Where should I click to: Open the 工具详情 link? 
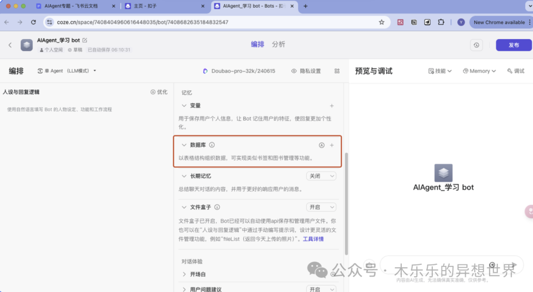pyautogui.click(x=313, y=239)
